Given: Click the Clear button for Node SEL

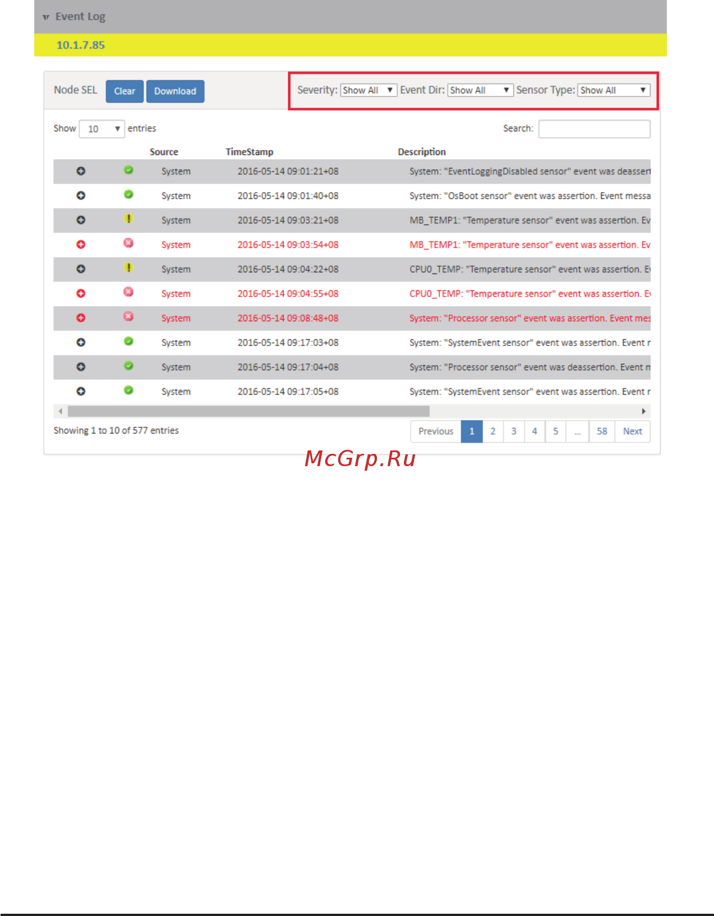Looking at the screenshot, I should tap(125, 91).
